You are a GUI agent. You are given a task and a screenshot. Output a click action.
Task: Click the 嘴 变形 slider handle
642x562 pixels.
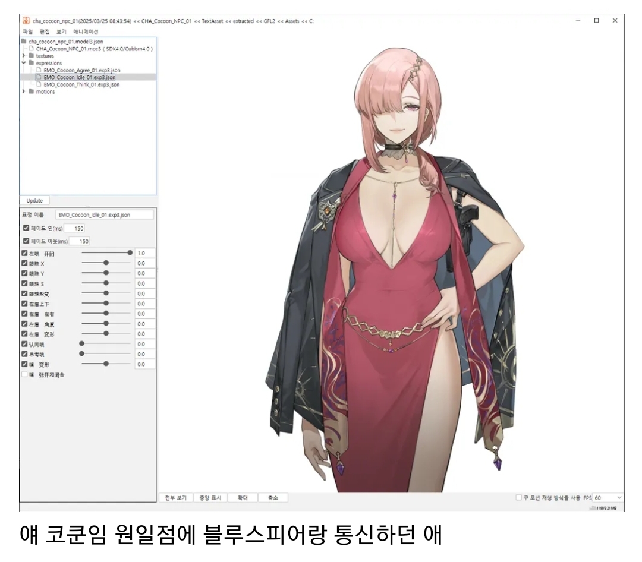(106, 364)
